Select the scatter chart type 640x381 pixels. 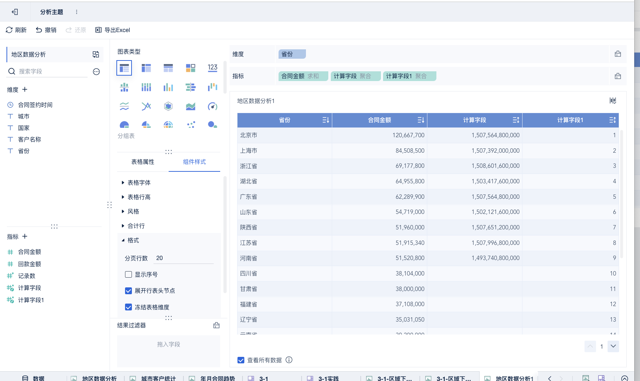click(x=191, y=125)
